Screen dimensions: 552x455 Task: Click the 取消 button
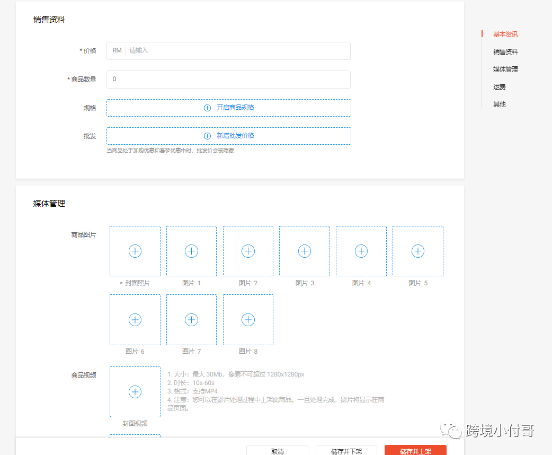278,450
